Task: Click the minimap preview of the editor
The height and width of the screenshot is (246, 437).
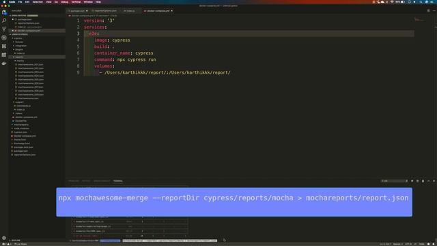Action: tap(419, 20)
